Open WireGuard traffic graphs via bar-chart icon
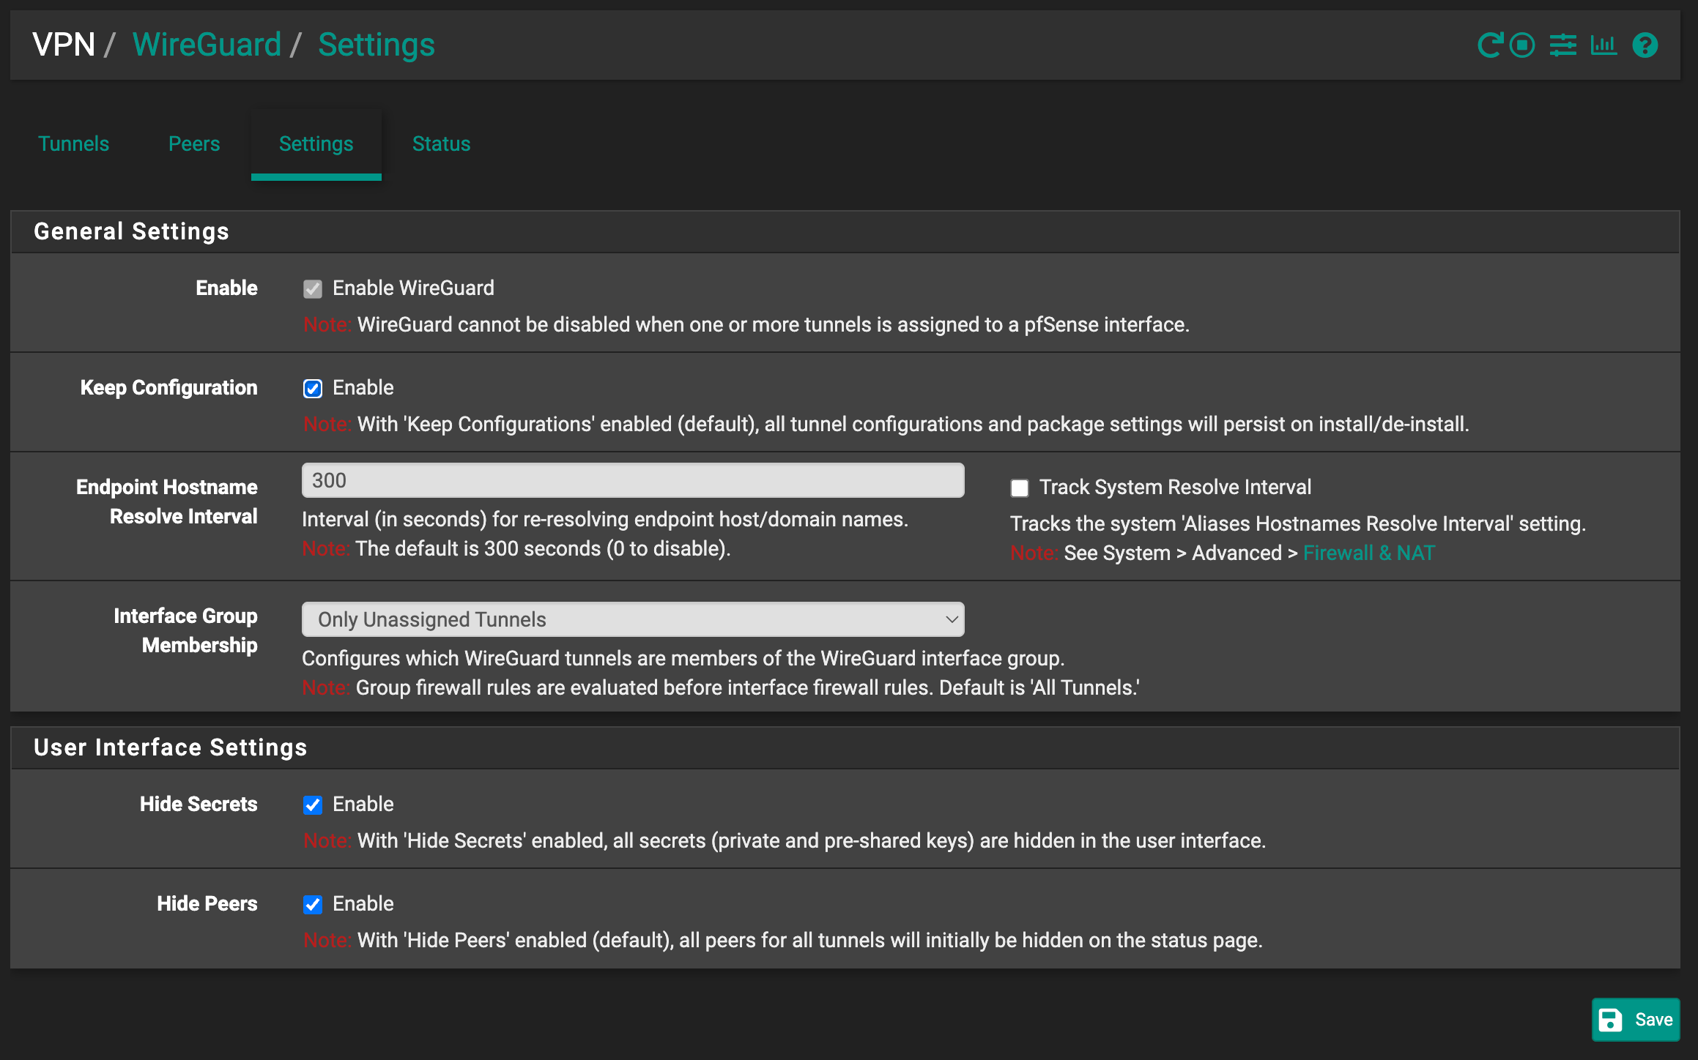 tap(1604, 45)
